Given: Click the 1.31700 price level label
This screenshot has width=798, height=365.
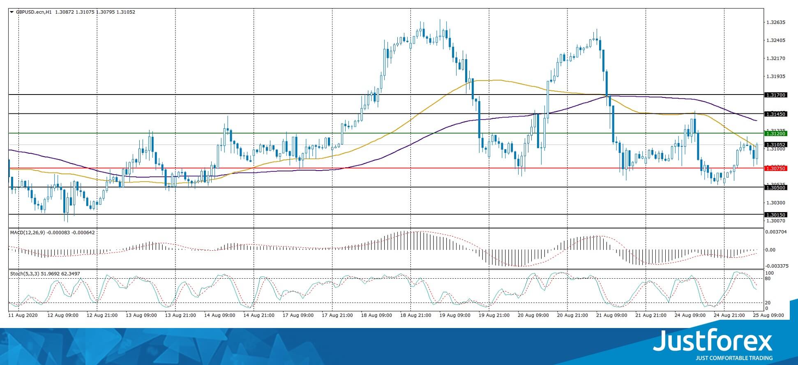Looking at the screenshot, I should click(x=775, y=95).
